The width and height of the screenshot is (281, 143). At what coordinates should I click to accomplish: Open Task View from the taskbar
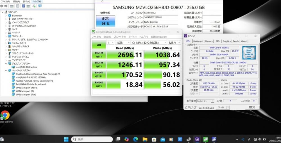[118, 139]
